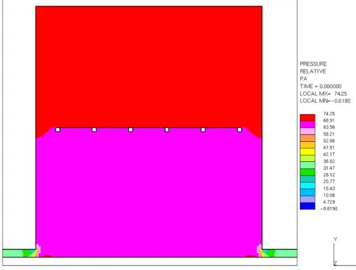The width and height of the screenshot is (356, 270).
Task: Click the yellow-green legend swatch above 36.82
Action: click(307, 158)
